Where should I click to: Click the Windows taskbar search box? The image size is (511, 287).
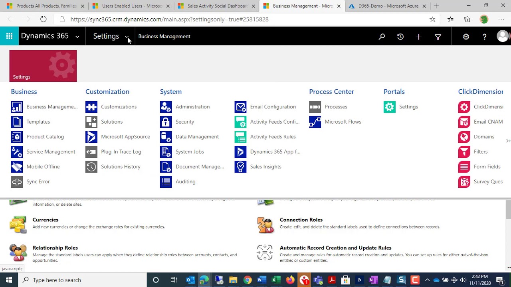(x=82, y=280)
